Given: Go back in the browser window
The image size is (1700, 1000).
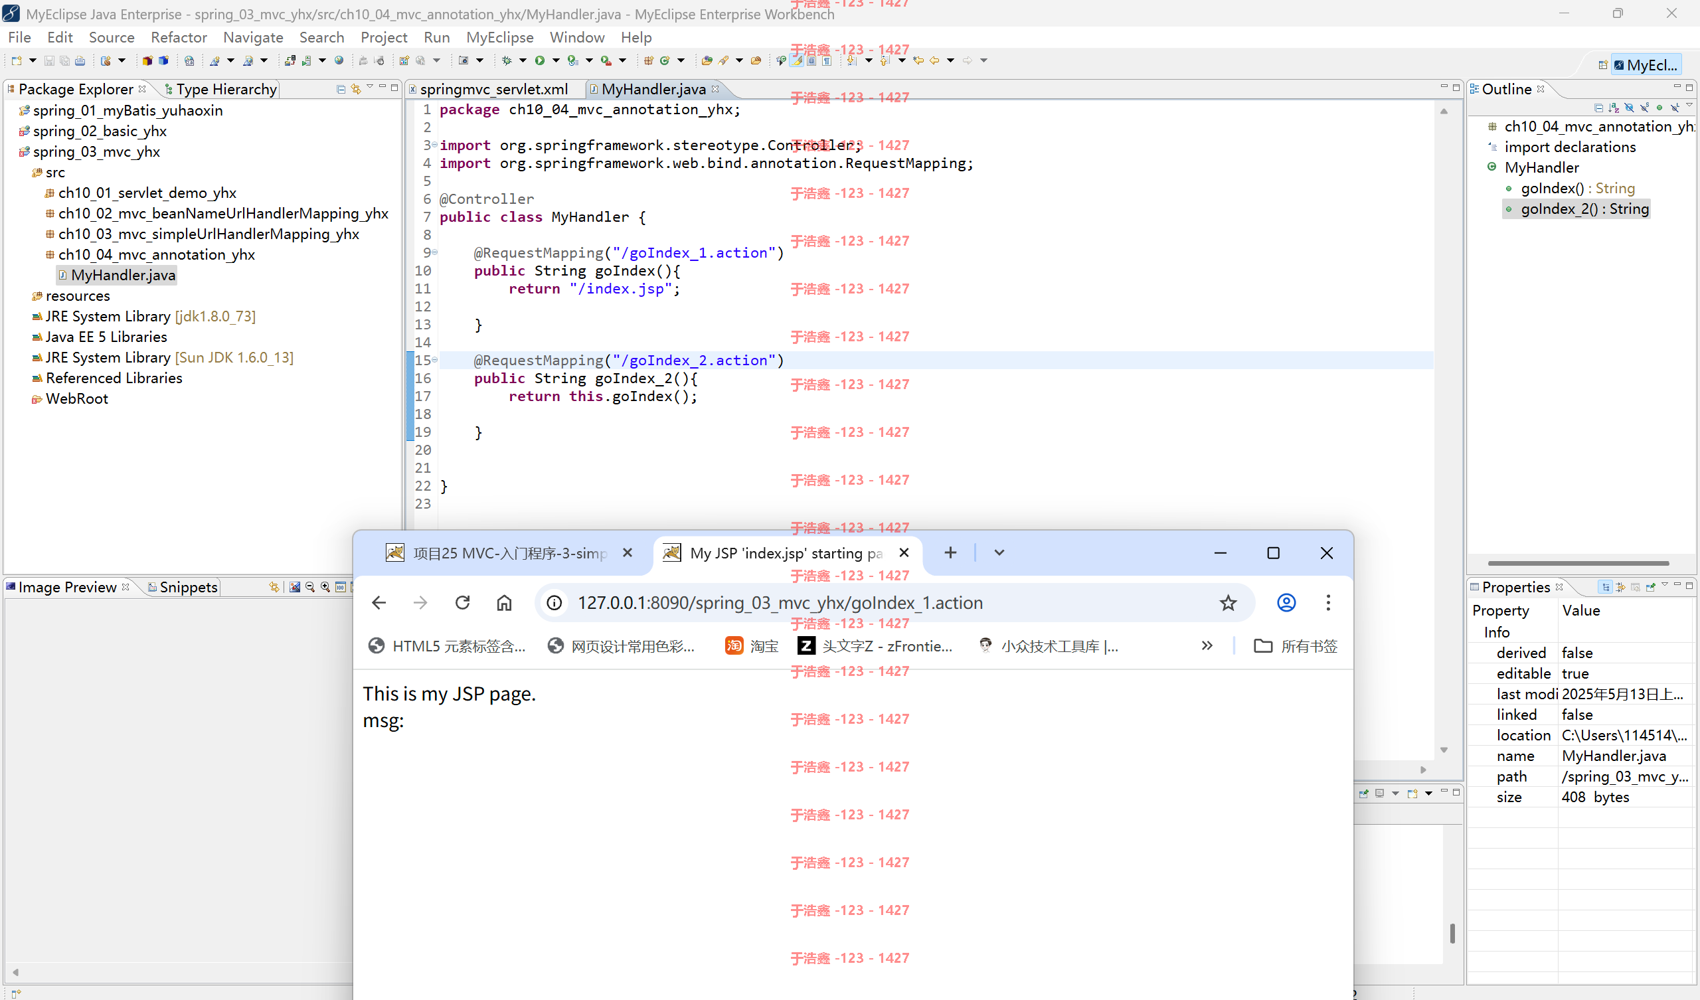Looking at the screenshot, I should [379, 602].
